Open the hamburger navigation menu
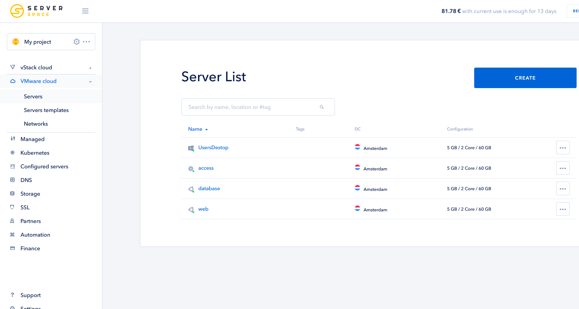Screen dimensions: 579x309 click(85, 11)
